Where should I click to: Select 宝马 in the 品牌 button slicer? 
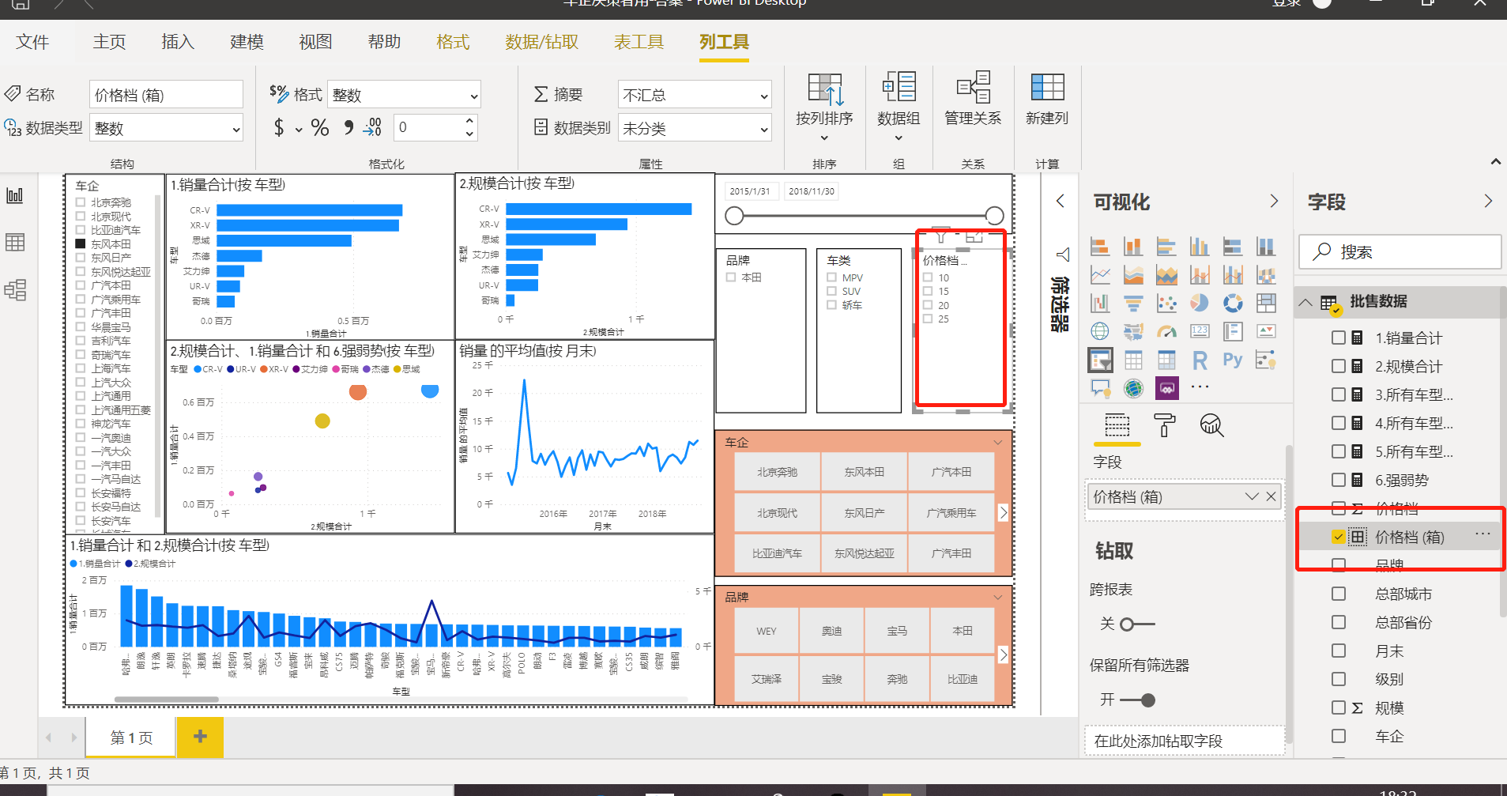897,631
